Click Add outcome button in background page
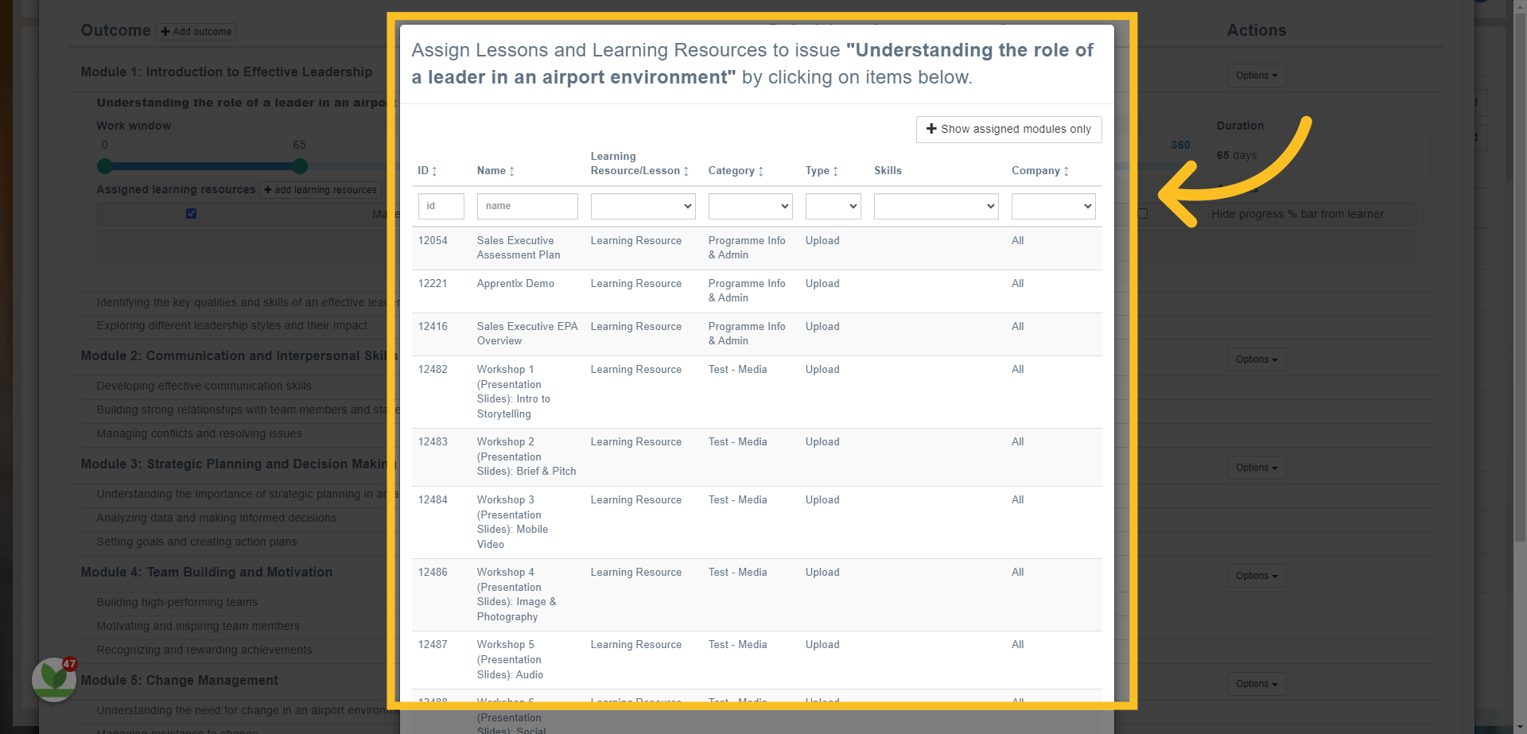The image size is (1527, 734). pos(196,32)
